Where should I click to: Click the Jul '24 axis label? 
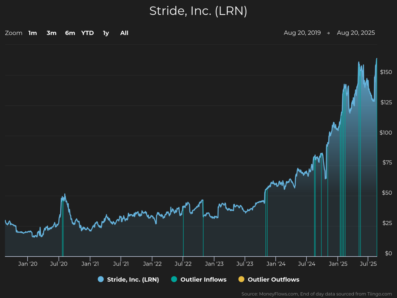(306, 264)
